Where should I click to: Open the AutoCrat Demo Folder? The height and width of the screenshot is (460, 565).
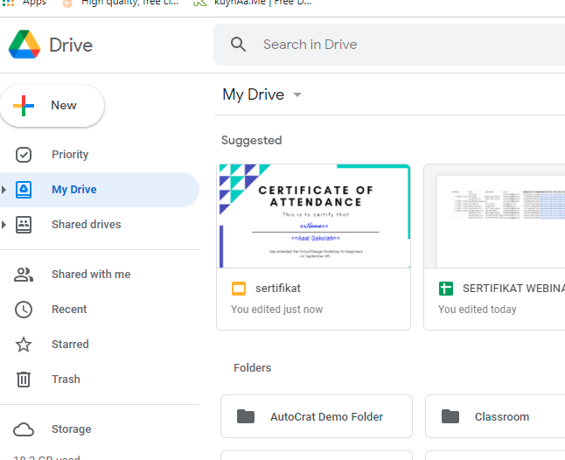[317, 416]
